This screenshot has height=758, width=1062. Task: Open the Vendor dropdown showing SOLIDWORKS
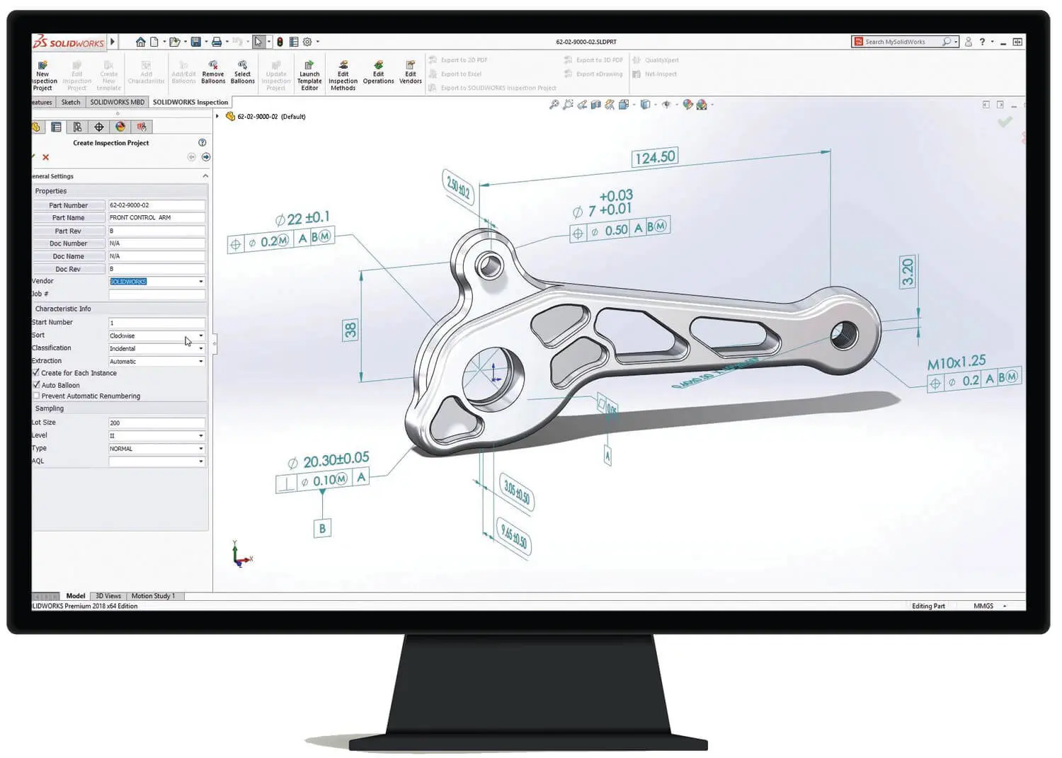pyautogui.click(x=157, y=282)
